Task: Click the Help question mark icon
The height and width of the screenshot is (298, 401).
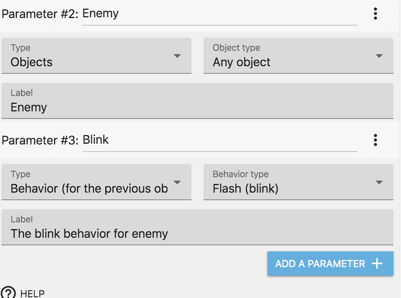Action: point(8,293)
